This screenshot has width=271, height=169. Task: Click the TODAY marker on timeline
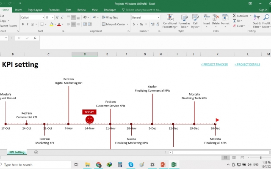[89, 112]
